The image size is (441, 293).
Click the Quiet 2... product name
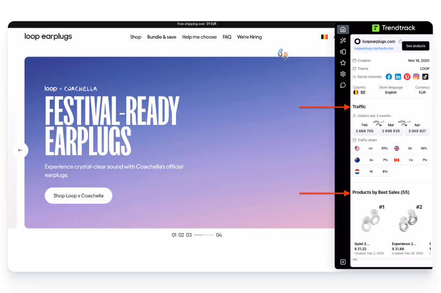click(x=362, y=244)
